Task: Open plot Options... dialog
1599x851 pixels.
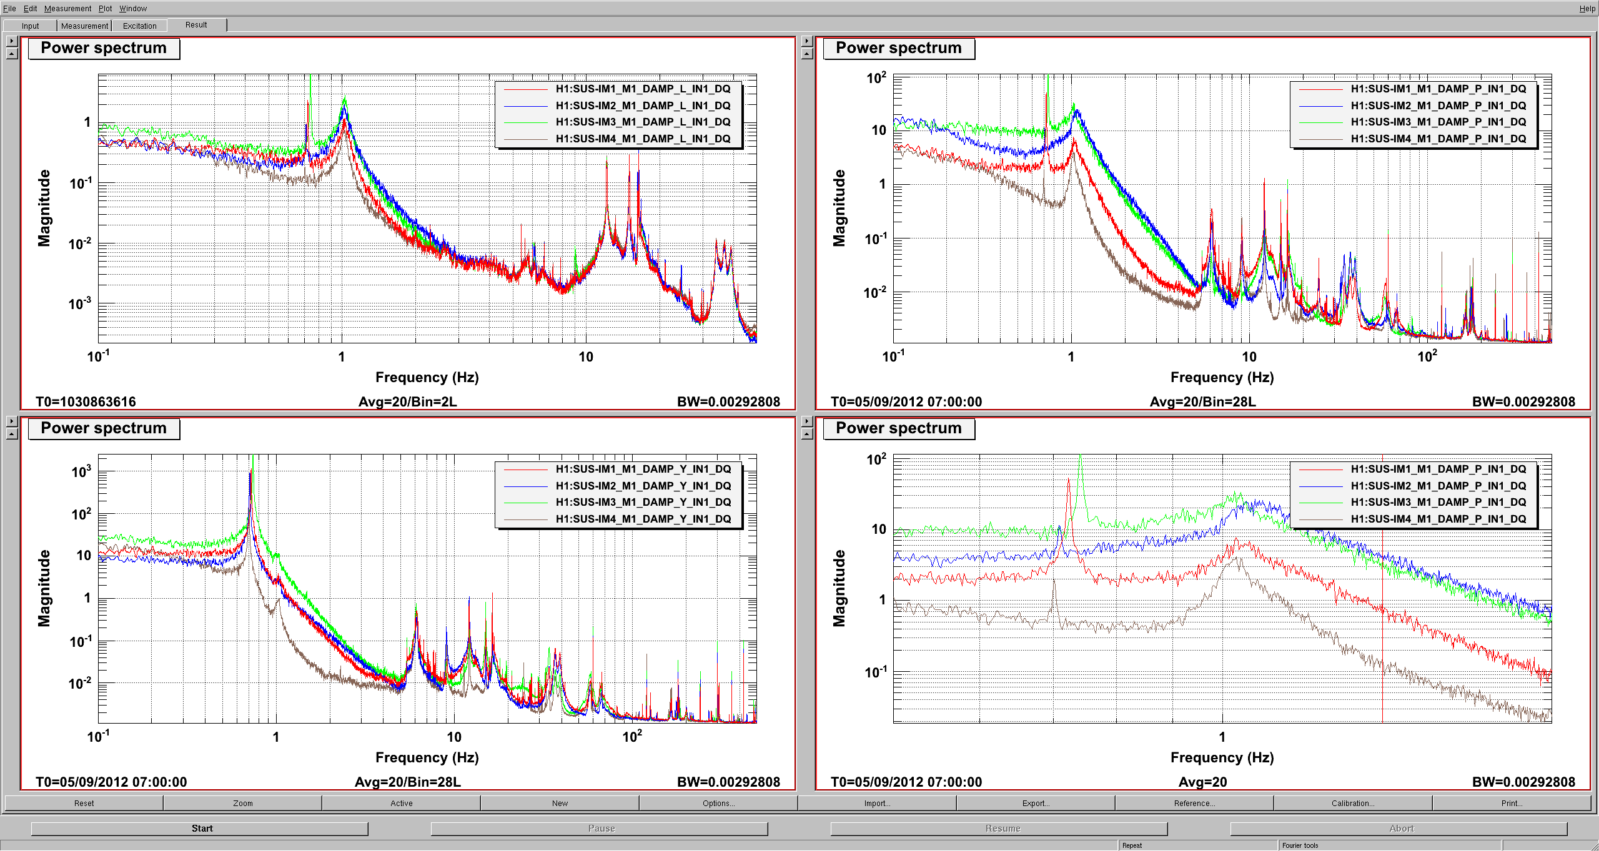Action: click(x=718, y=803)
